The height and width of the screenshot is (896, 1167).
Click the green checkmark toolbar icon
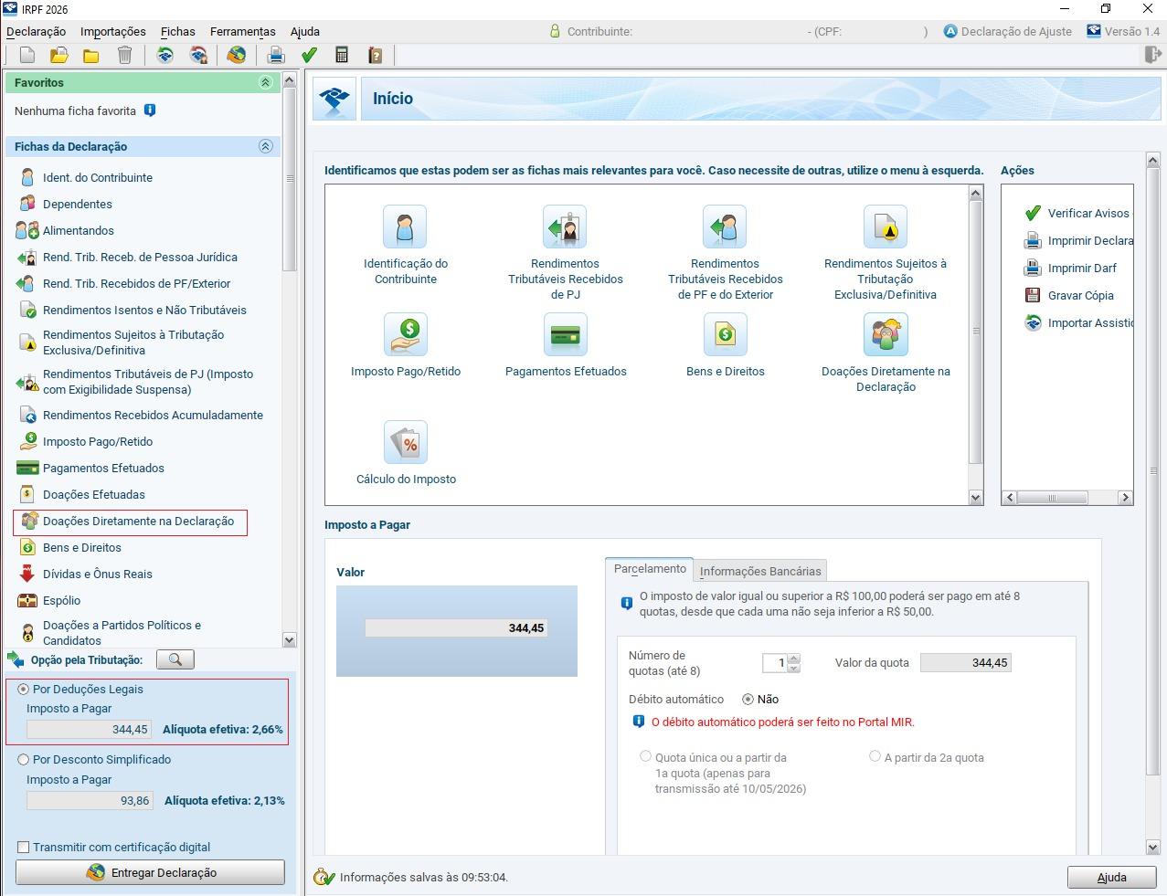tap(309, 56)
